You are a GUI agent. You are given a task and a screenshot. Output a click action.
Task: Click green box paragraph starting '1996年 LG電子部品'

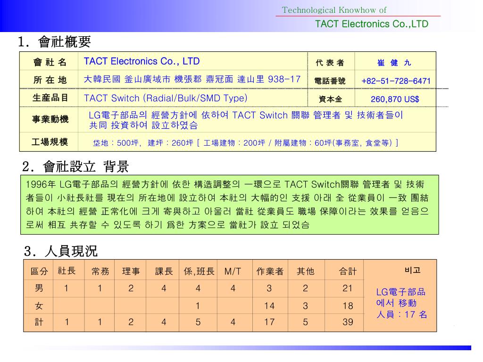point(230,205)
